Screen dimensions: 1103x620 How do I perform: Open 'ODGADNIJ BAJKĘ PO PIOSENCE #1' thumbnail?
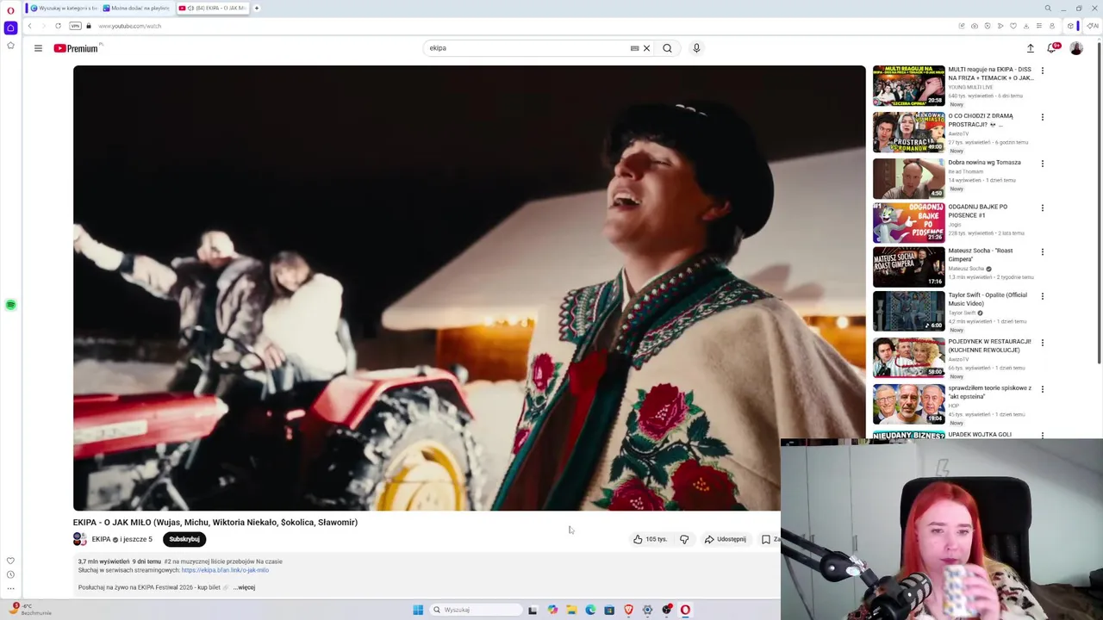click(908, 222)
